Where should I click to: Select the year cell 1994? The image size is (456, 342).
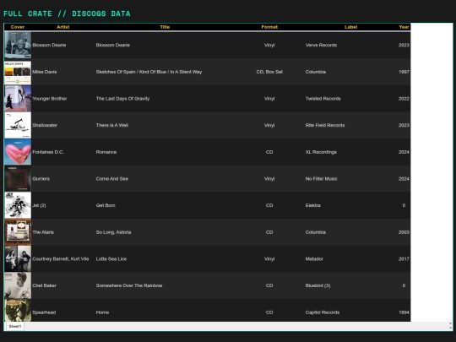click(404, 312)
